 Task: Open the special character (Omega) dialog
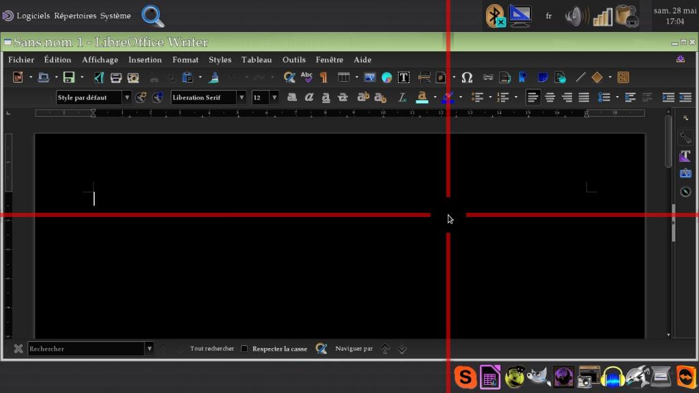tap(467, 78)
